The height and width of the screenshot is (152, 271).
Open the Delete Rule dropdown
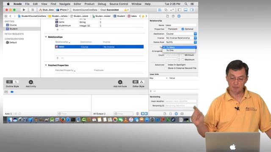181,42
